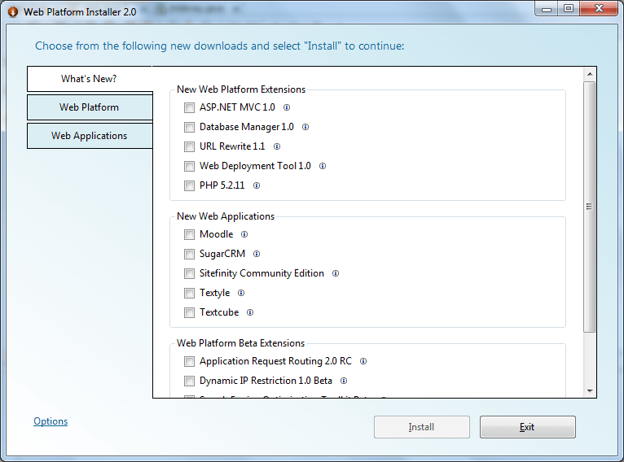
Task: Click the Dynamic IP Restriction 1.0 Beta label
Action: tap(266, 381)
